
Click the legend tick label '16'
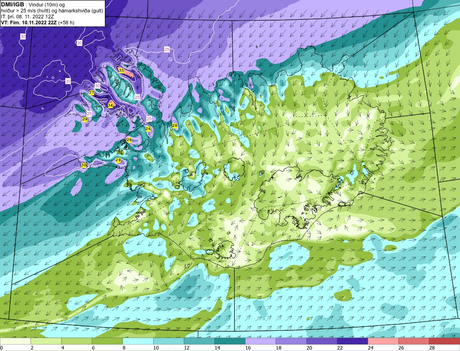(x=248, y=348)
